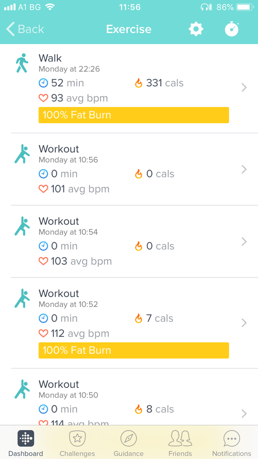Tap the Walk activity figure icon
This screenshot has height=459, width=258.
point(22,63)
